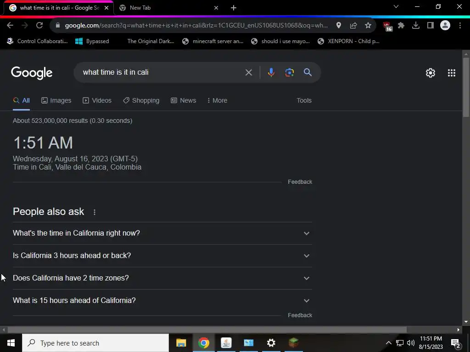Close the New Tab tab
The image size is (470, 352).
click(216, 8)
